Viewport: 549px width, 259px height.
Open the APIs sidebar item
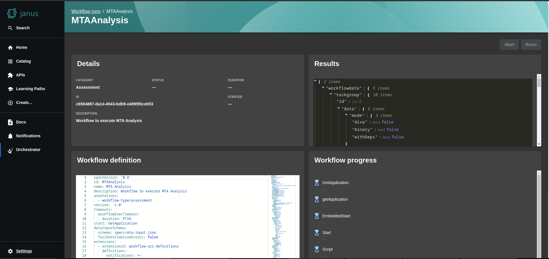(x=32, y=75)
